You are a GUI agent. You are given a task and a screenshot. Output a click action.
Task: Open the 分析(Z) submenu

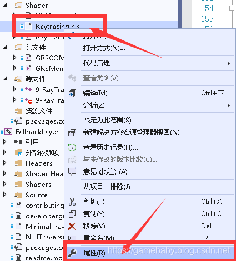pyautogui.click(x=157, y=105)
